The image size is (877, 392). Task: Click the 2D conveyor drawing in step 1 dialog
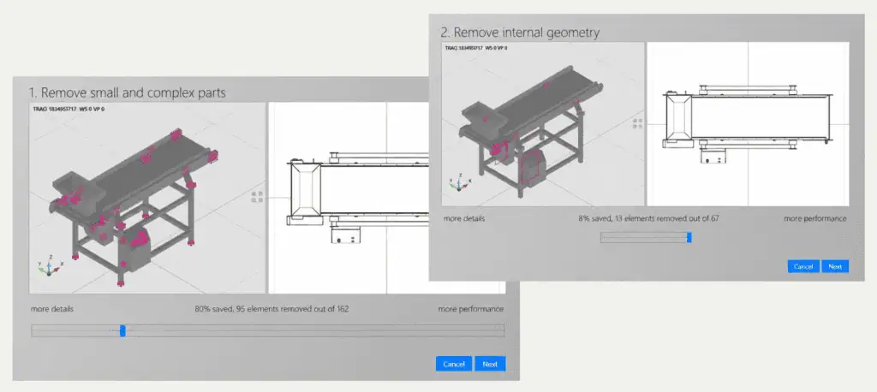coord(386,198)
